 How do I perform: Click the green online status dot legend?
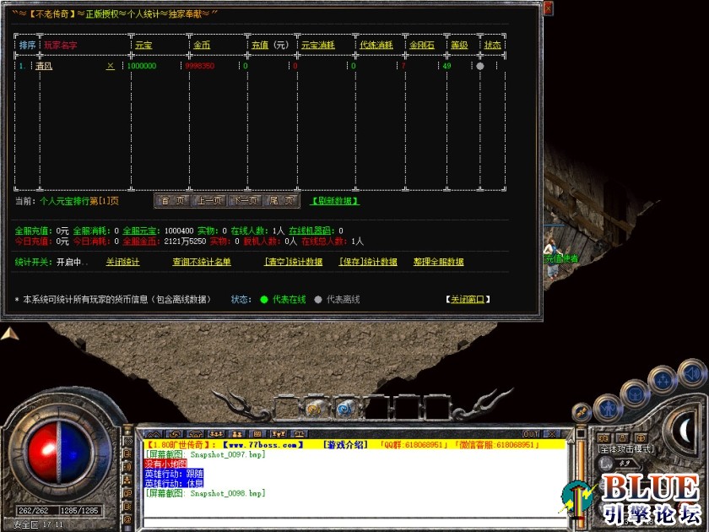pos(263,299)
